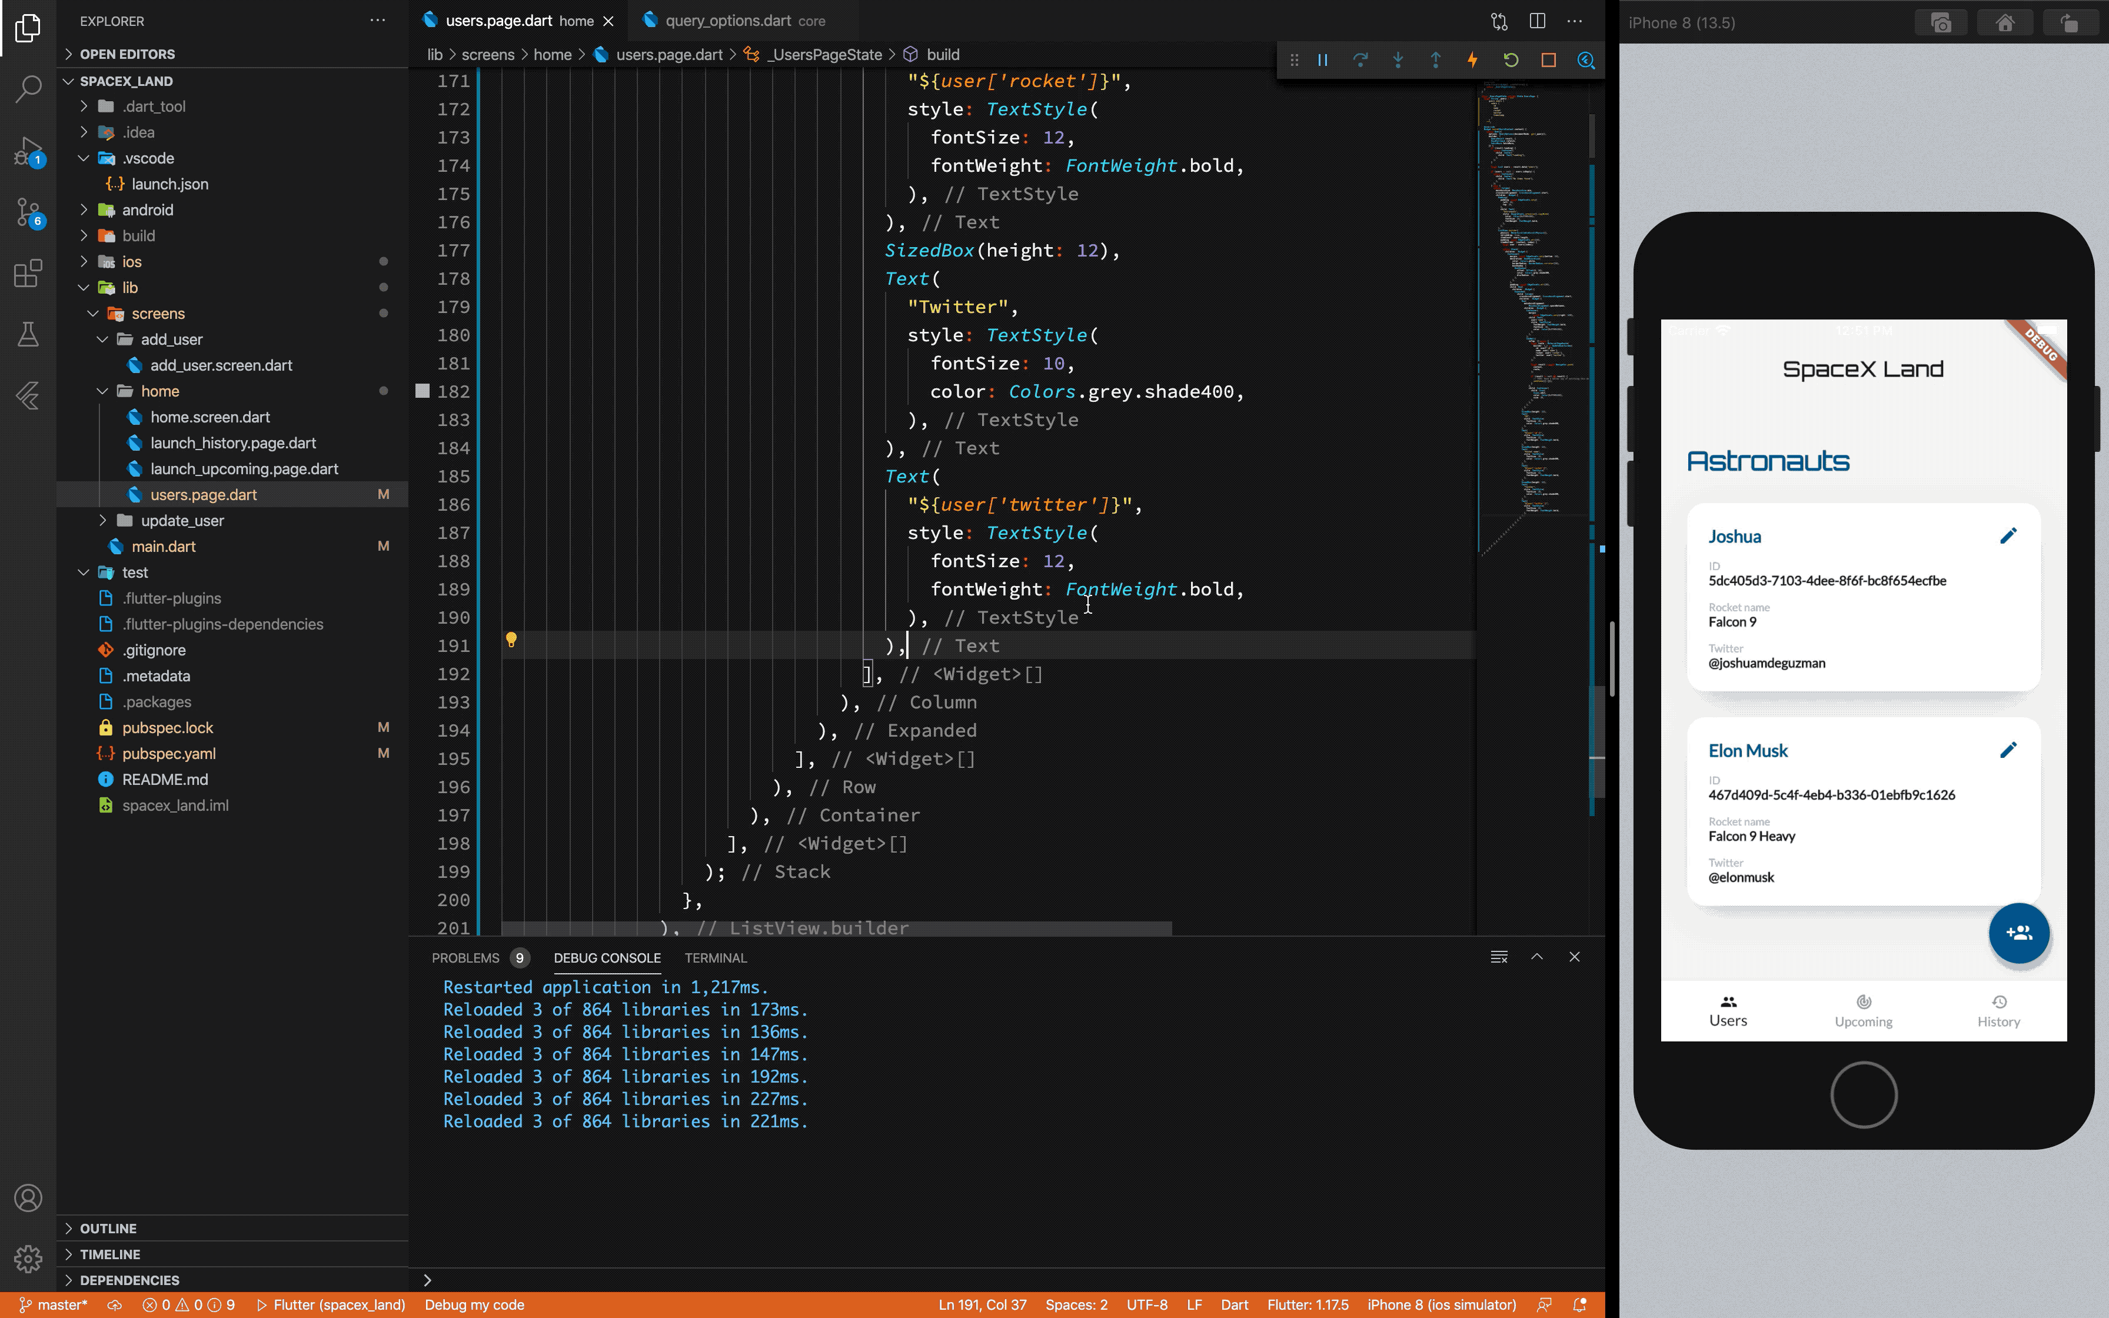Open Dart DevTools widget inspector icon
Image resolution: width=2109 pixels, height=1318 pixels.
[1586, 60]
